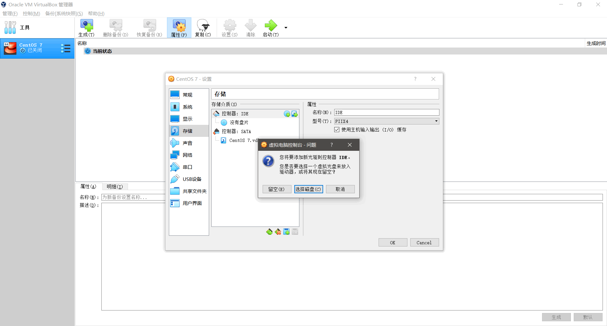Open the 备份[系统快照](S) menu
Screen dimensions: 607x326
click(x=64, y=13)
